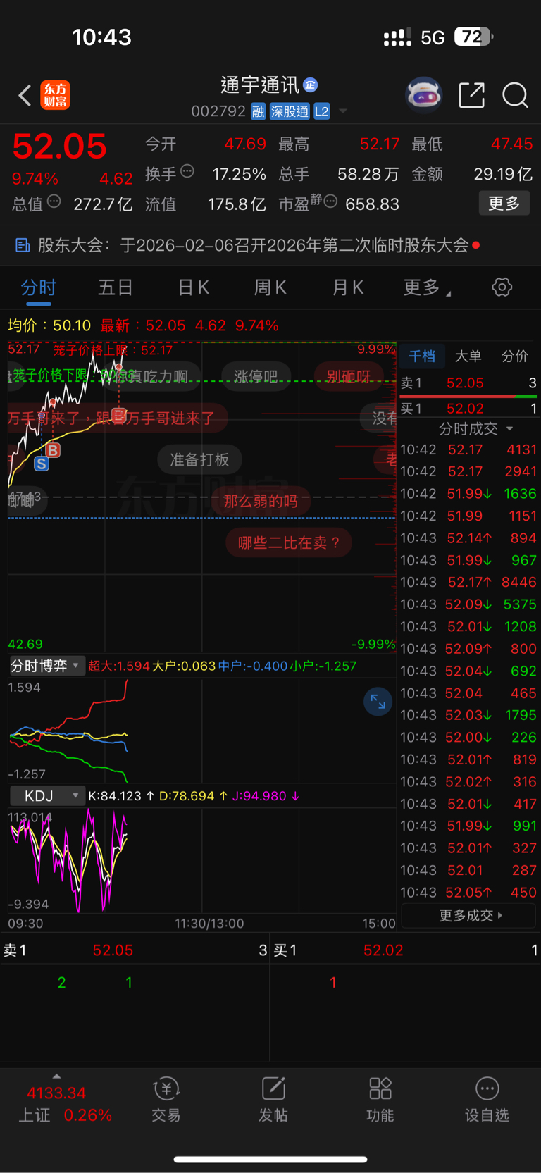
Task: Select the 大单 tab
Action: [x=468, y=356]
